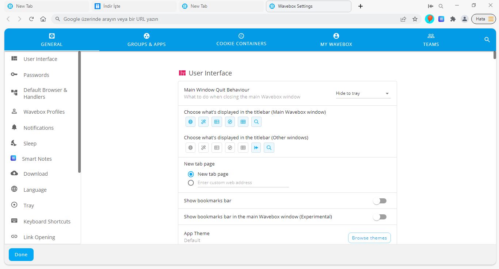The width and height of the screenshot is (499, 269).
Task: Open Smart Notes settings in sidebar
Action: tap(41, 159)
